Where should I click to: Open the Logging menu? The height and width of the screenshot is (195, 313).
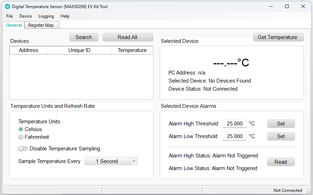pyautogui.click(x=46, y=16)
